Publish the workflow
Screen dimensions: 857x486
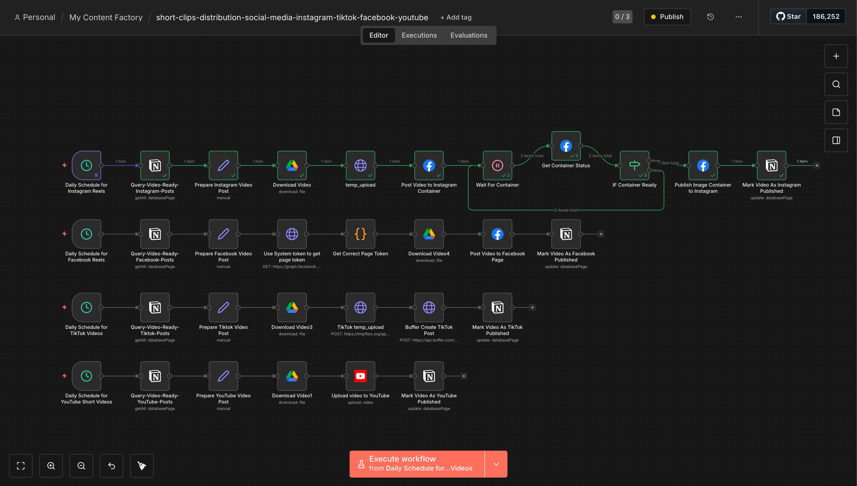(x=667, y=17)
